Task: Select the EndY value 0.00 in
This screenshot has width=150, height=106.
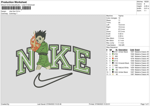Action: tap(121, 36)
